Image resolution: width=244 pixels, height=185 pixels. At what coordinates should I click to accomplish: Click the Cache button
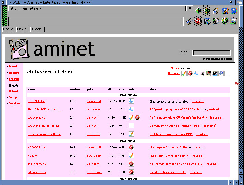(9, 29)
